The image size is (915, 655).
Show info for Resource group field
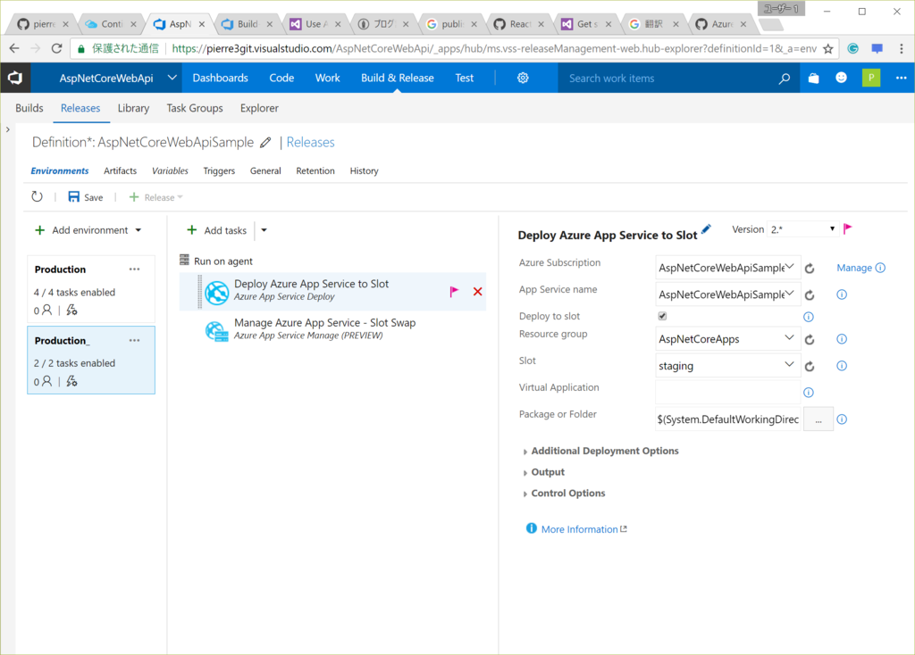point(842,338)
